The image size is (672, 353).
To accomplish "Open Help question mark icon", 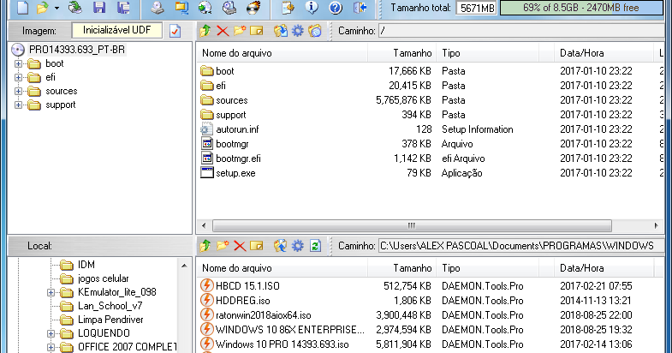I will (x=336, y=8).
